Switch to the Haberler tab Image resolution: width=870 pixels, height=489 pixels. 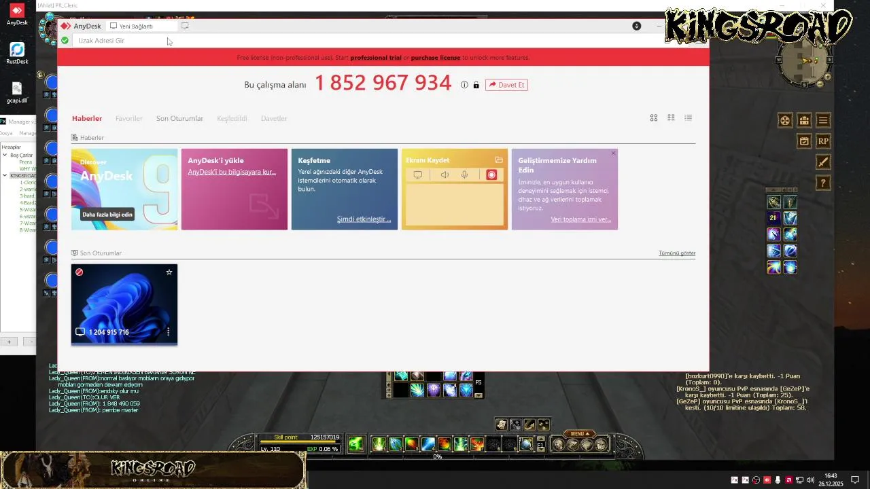(87, 118)
